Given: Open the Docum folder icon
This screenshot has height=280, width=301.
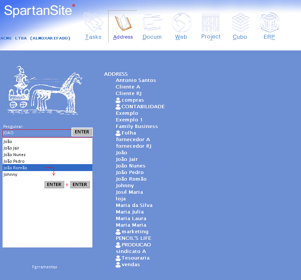Looking at the screenshot, I should click(152, 22).
